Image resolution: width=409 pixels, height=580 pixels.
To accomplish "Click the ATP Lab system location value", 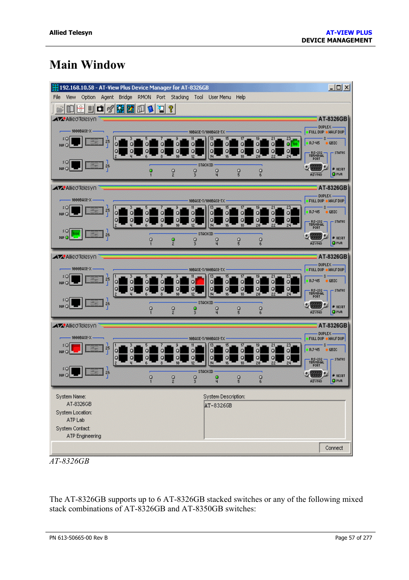I will (x=75, y=420).
